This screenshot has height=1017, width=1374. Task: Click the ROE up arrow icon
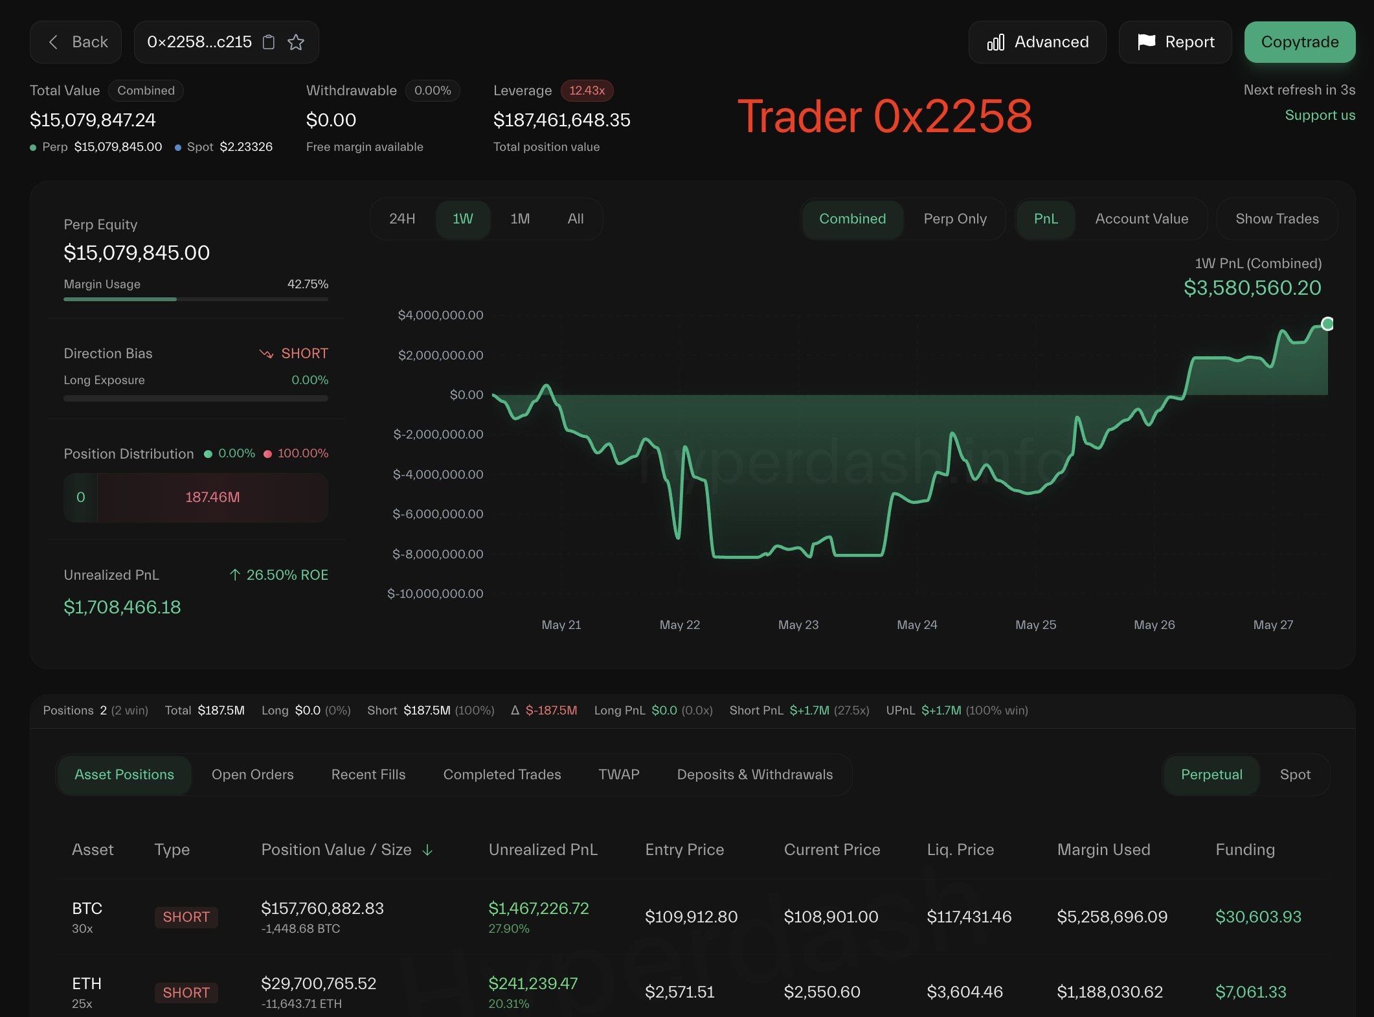(x=235, y=575)
